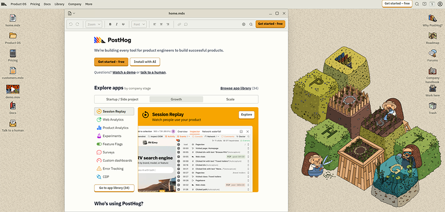The width and height of the screenshot is (445, 212).
Task: Select the Scale stage tab
Action: click(230, 99)
